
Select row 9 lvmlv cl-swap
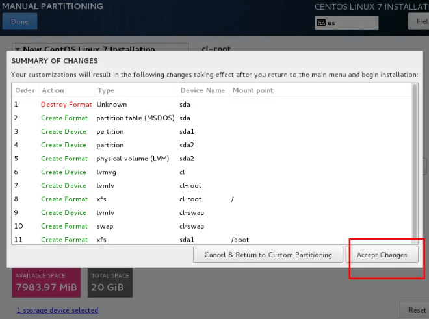coord(211,212)
